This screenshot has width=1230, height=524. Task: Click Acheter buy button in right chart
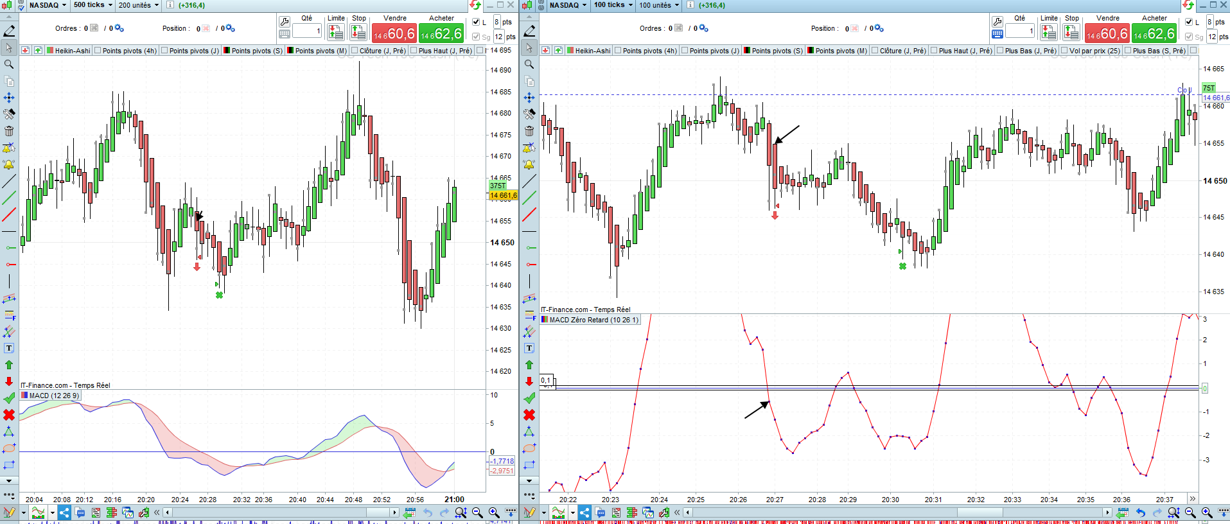pos(1154,33)
